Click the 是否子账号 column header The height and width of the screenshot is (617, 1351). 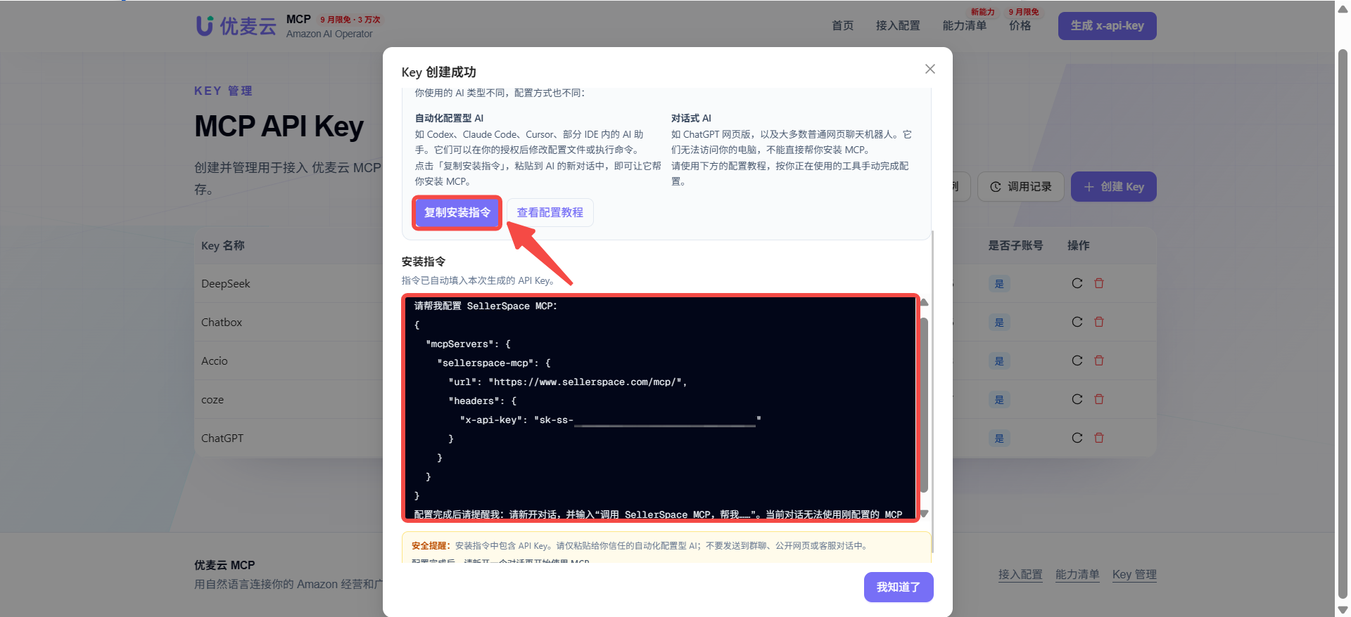(1015, 245)
